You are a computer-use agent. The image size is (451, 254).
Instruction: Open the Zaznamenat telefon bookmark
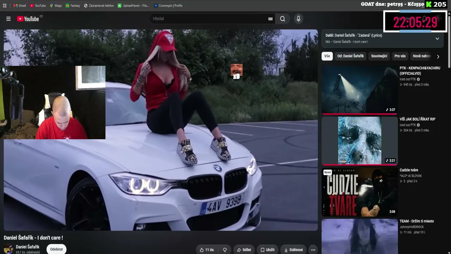tap(99, 6)
